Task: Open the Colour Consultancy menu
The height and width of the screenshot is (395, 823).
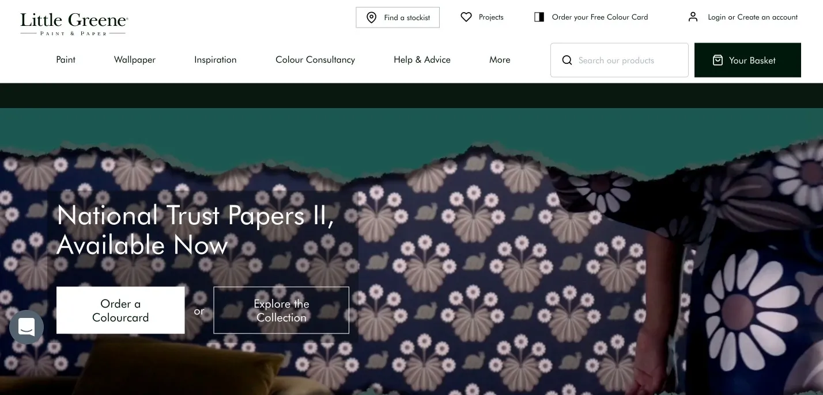Action: pyautogui.click(x=315, y=60)
